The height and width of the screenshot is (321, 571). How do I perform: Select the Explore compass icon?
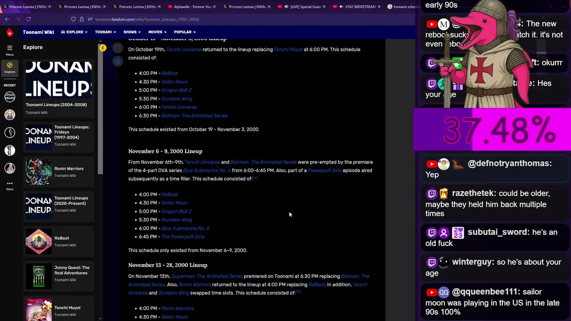pos(10,66)
